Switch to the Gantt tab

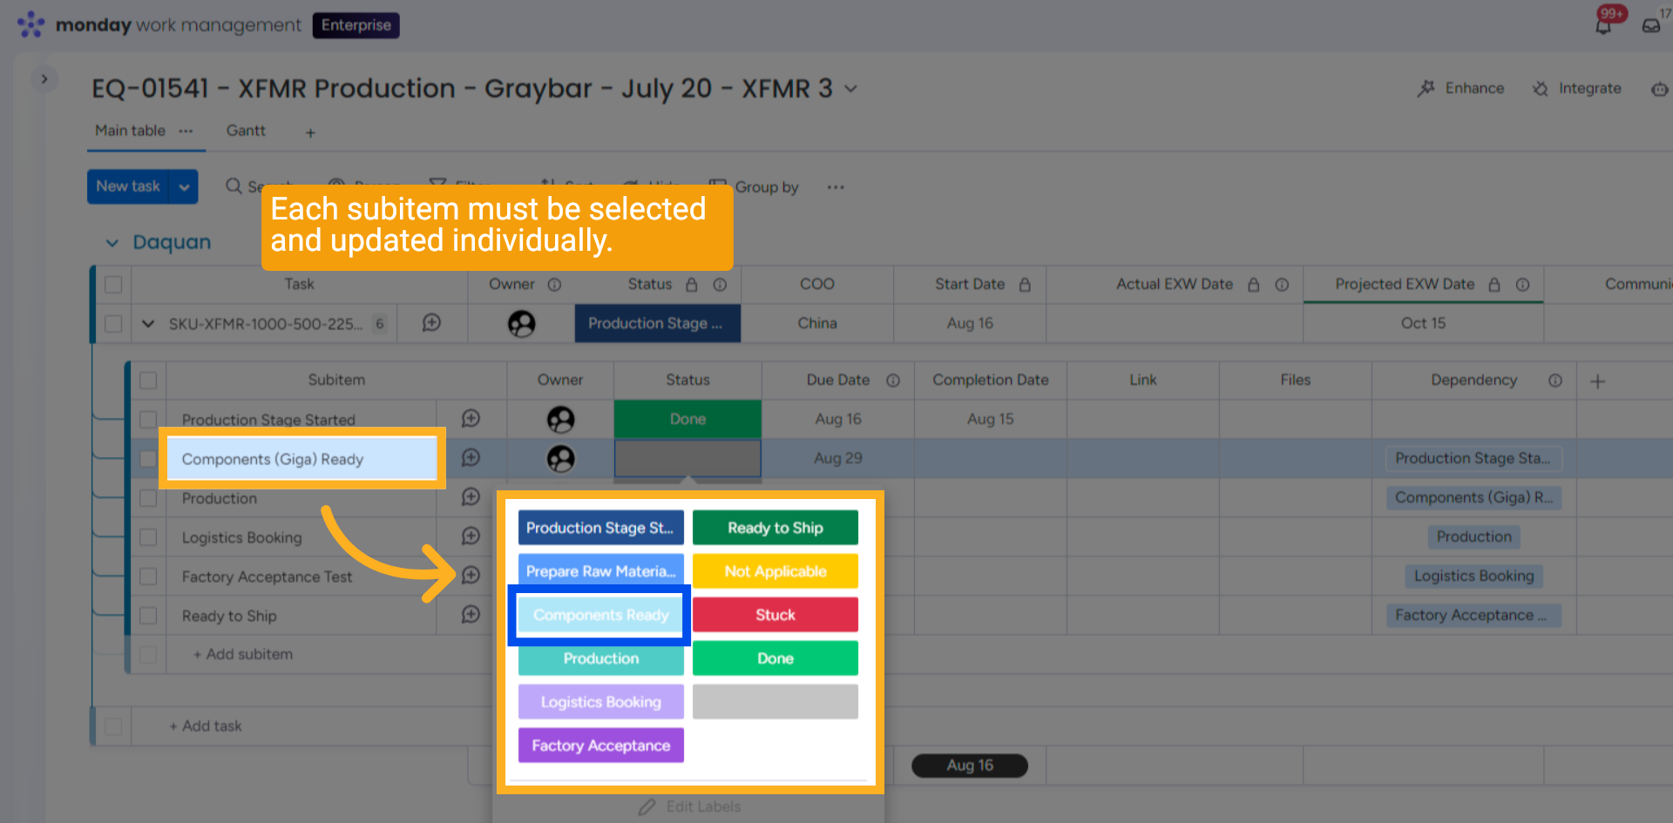coord(246,131)
